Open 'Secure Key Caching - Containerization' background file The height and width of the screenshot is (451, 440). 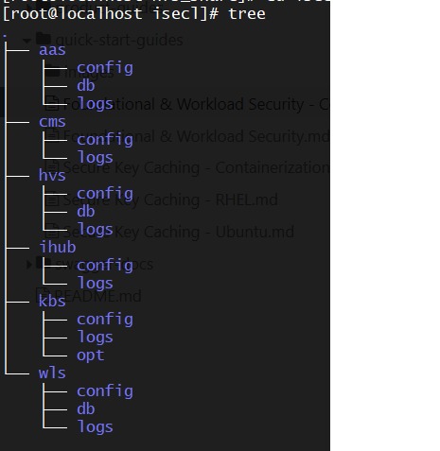point(196,167)
